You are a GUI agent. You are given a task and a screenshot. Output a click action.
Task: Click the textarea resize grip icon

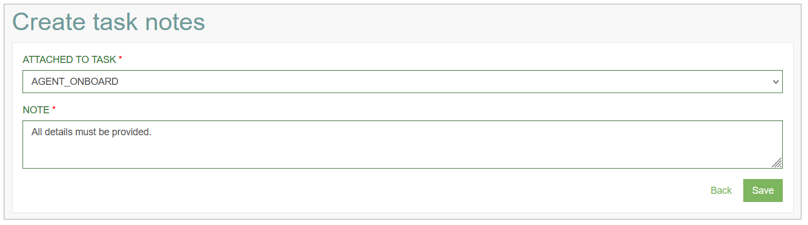pos(776,162)
